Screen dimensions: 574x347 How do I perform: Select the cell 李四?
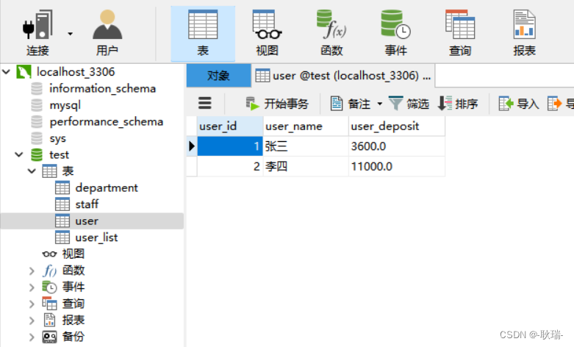[306, 167]
